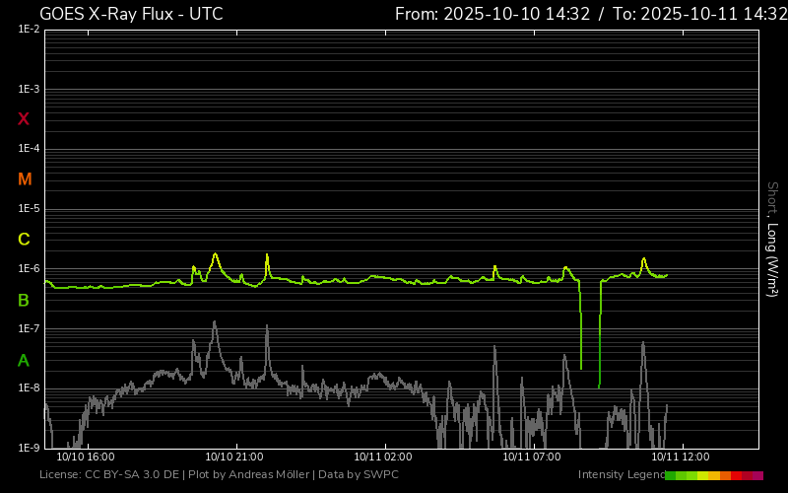Click the green B flare class label
The image size is (788, 493).
[24, 300]
